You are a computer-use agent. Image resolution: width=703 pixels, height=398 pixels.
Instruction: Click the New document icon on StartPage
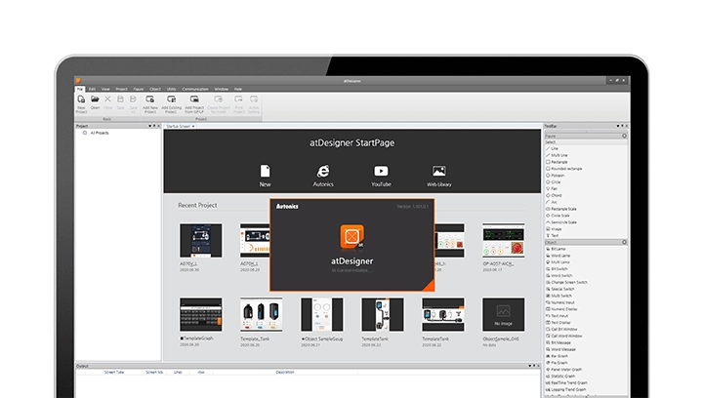[x=265, y=172]
